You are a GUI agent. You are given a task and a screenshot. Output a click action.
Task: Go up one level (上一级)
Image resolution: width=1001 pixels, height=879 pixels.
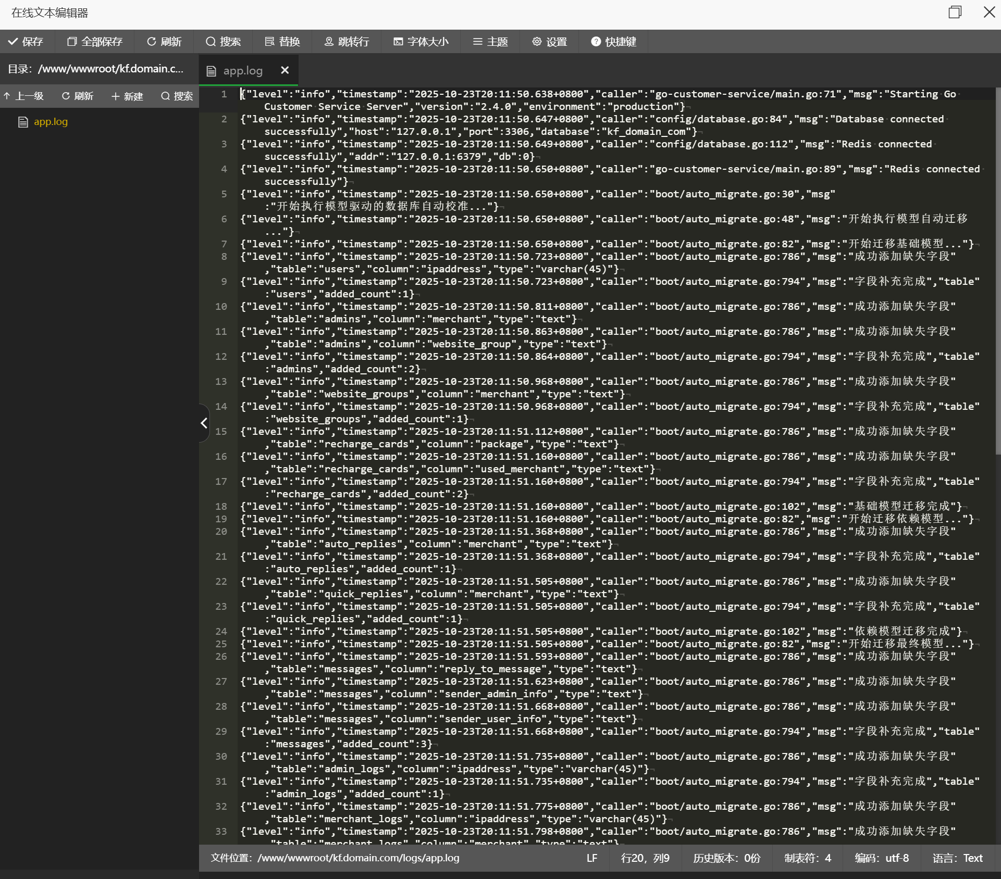coord(23,96)
